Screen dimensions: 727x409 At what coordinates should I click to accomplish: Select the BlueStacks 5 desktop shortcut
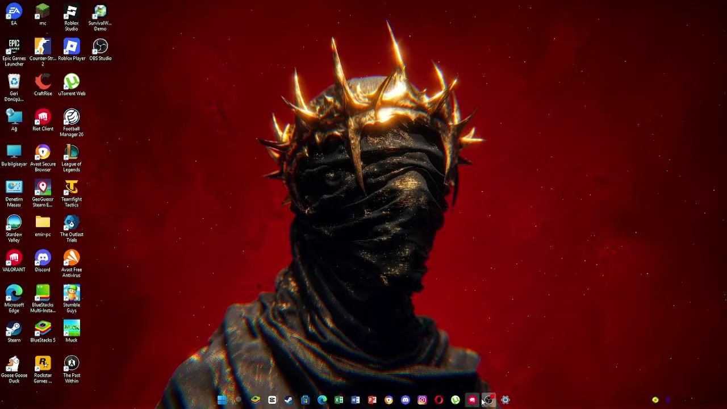coord(43,332)
